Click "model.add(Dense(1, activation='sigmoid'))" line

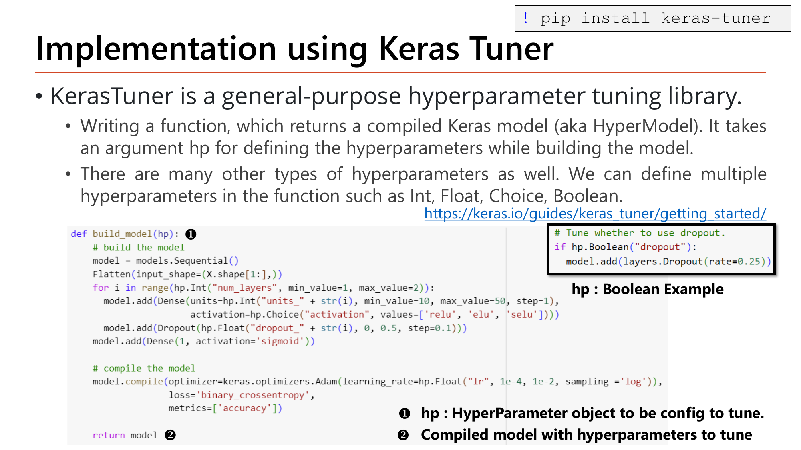pyautogui.click(x=203, y=342)
